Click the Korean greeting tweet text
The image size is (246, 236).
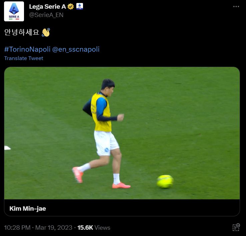(x=22, y=32)
